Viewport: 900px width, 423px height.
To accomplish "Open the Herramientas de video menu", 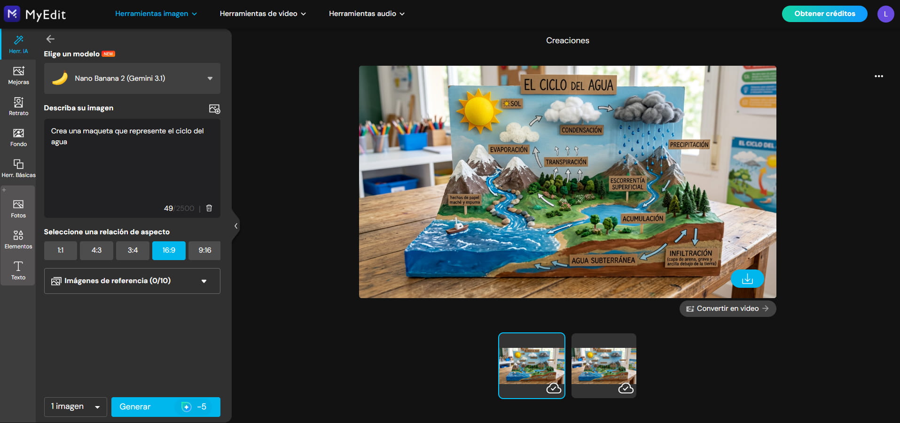I will coord(263,14).
